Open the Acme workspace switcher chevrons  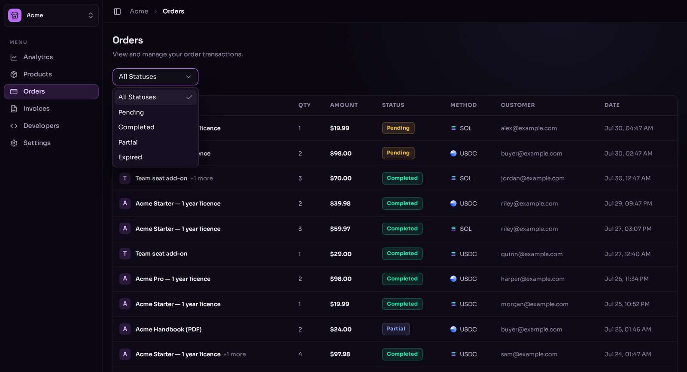point(91,15)
